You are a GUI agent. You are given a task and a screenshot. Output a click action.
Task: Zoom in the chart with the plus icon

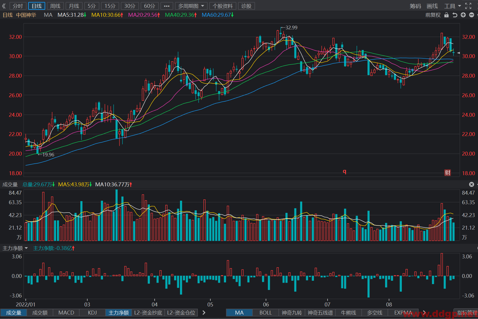coord(463,15)
